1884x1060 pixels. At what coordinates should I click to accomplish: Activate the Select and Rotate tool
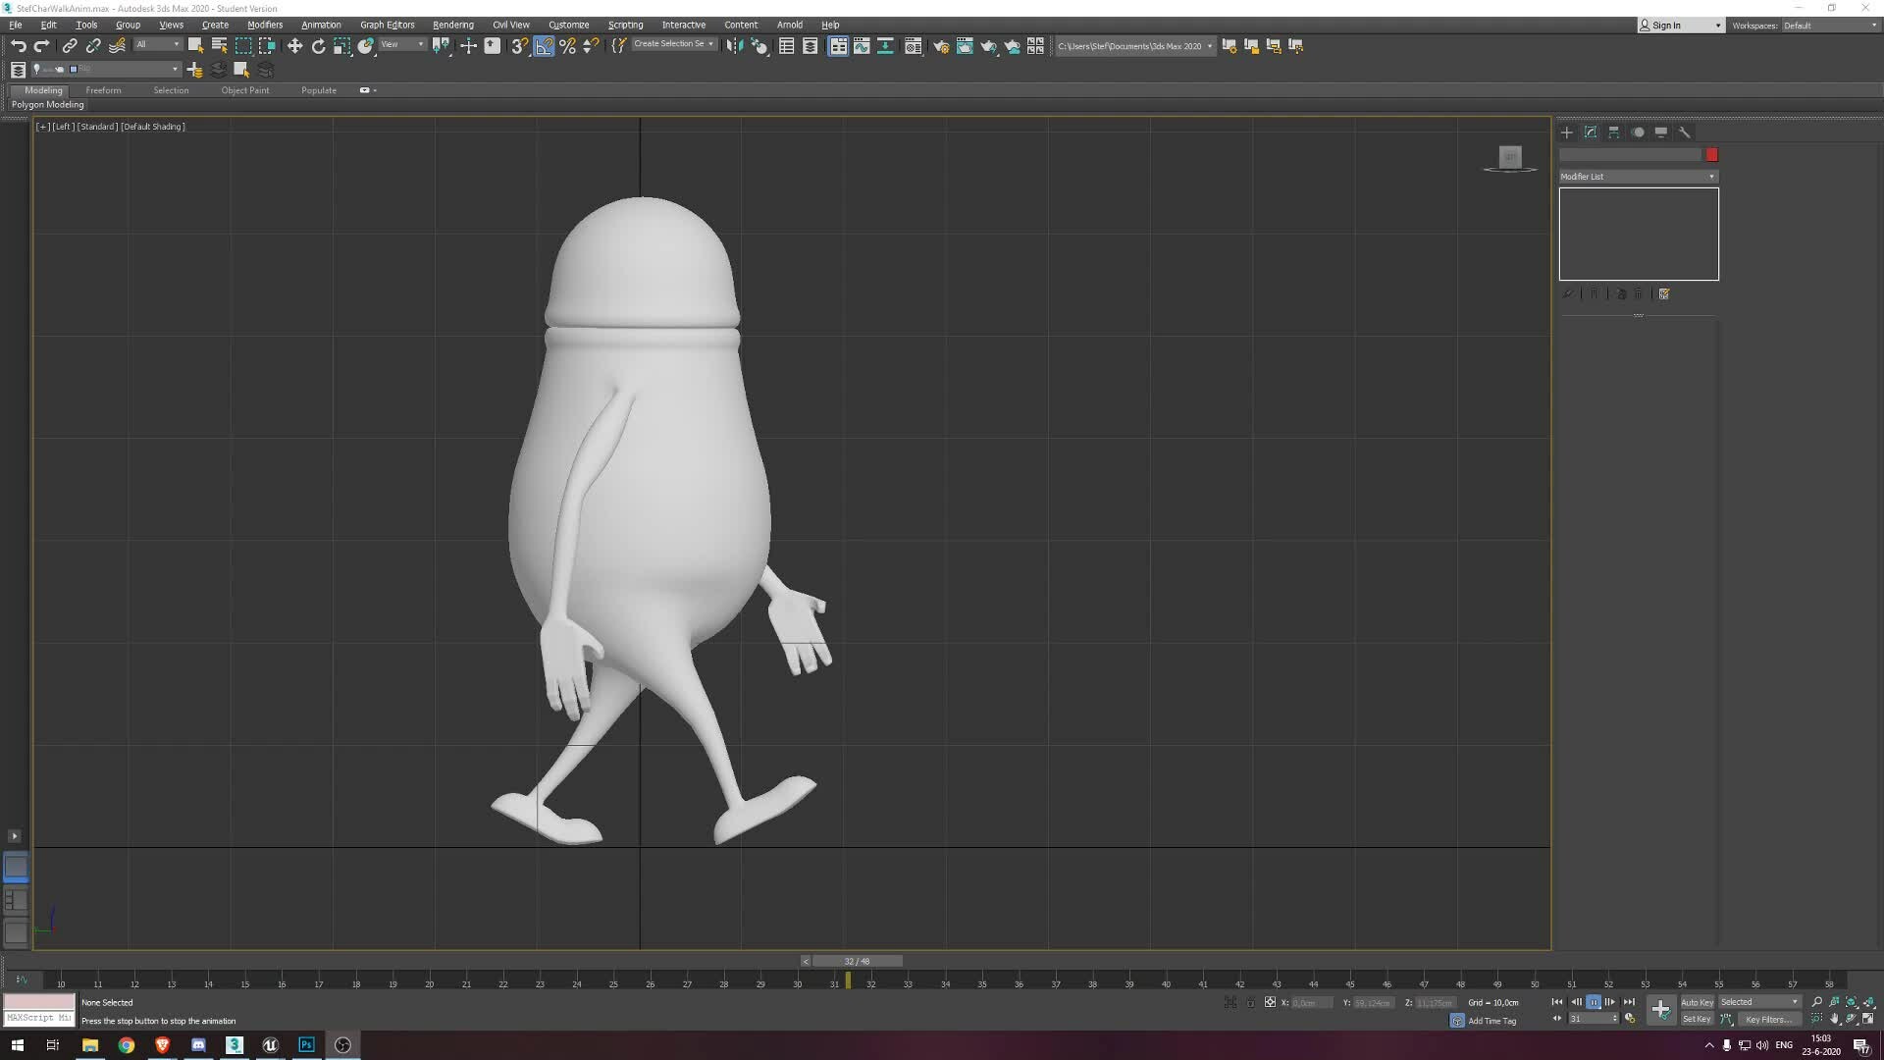click(x=318, y=45)
